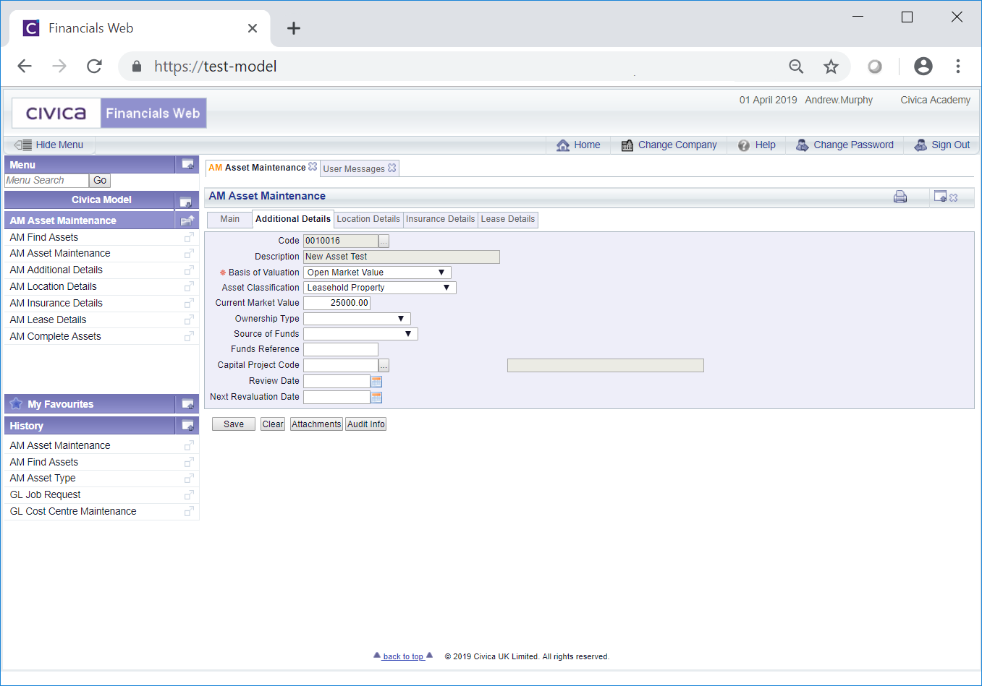Click Change Password
Image resolution: width=982 pixels, height=686 pixels.
pos(845,145)
